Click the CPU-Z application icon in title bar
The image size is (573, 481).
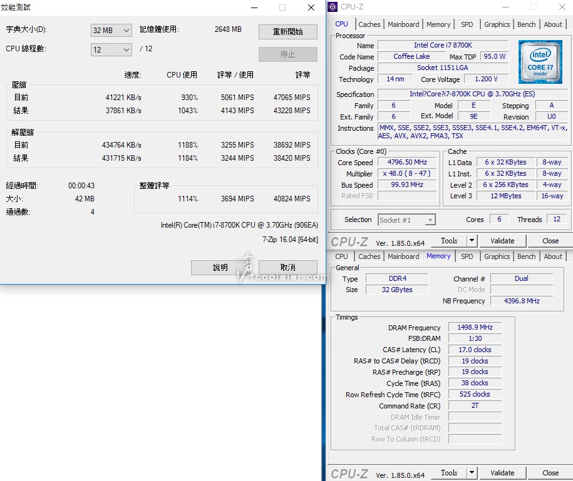[333, 7]
